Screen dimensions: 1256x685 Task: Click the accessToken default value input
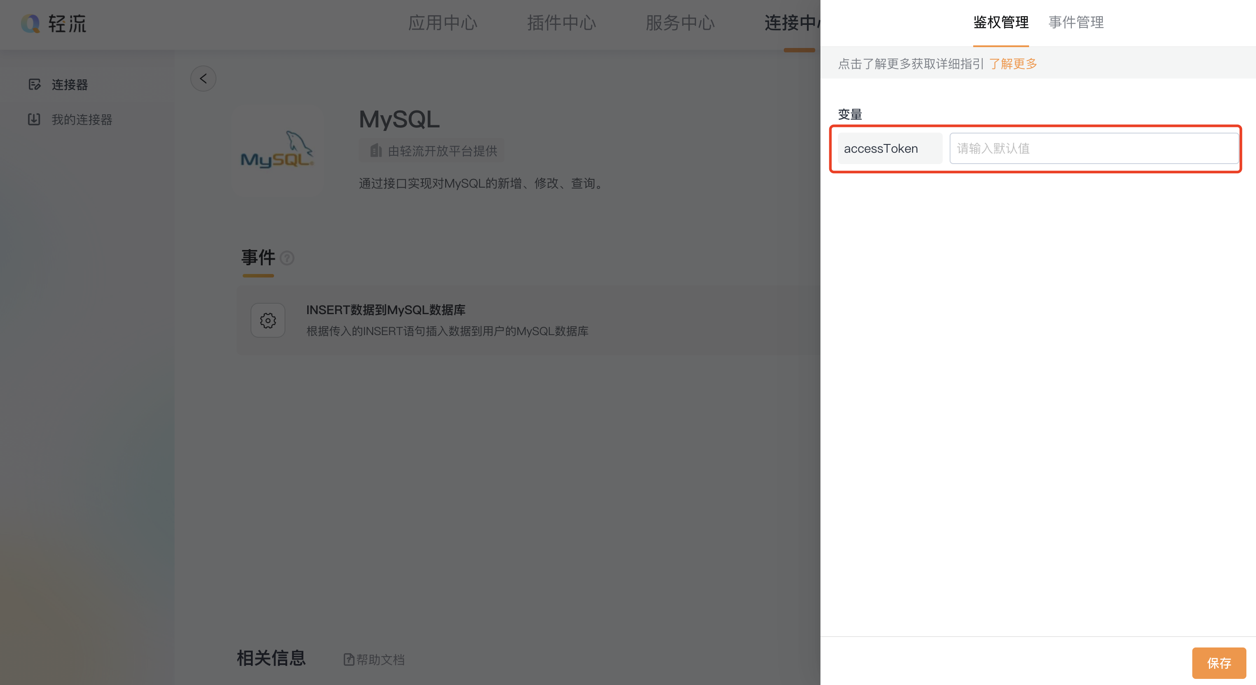click(x=1094, y=148)
